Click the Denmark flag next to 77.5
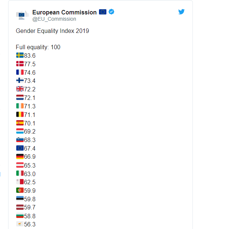This screenshot has width=232, height=229. 20,64
